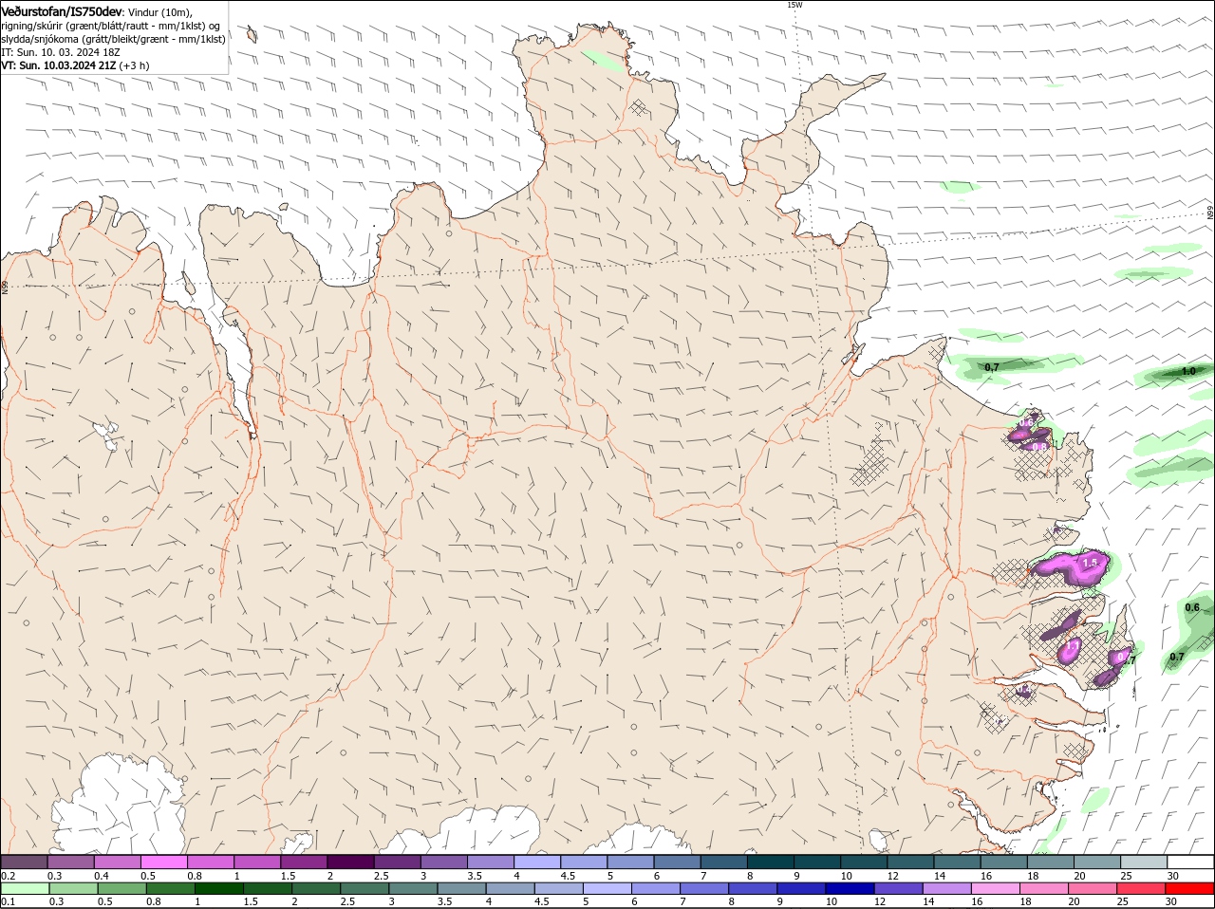
Task: Click the top-scale value label 30
Action: (x=1173, y=875)
